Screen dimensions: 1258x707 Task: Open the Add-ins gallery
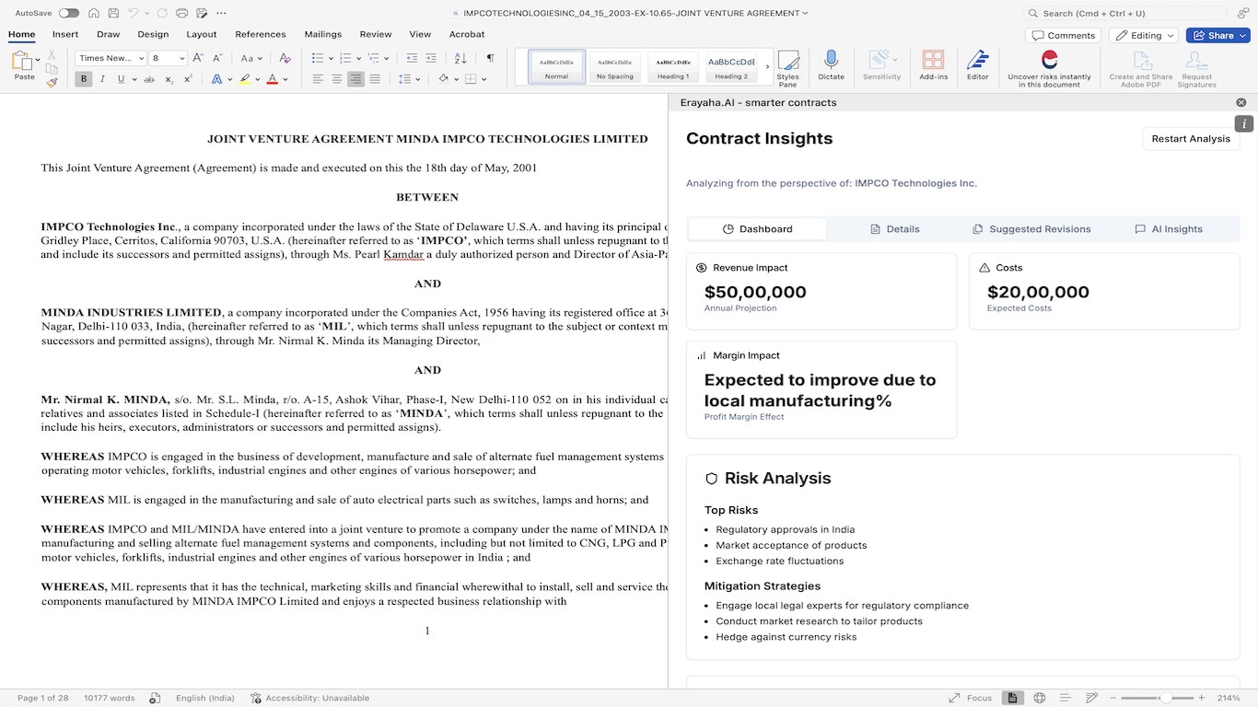tap(933, 66)
